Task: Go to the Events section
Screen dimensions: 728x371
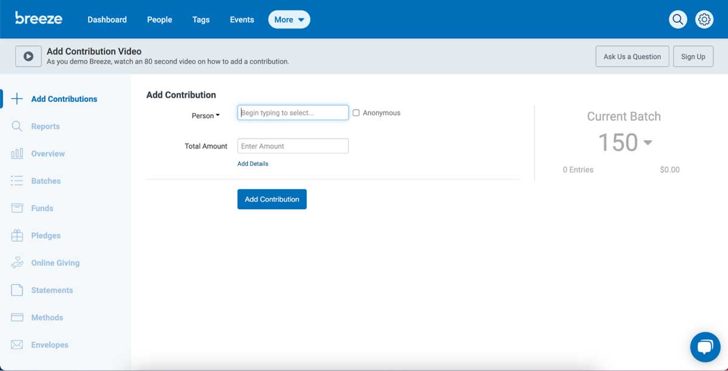Action: [241, 19]
